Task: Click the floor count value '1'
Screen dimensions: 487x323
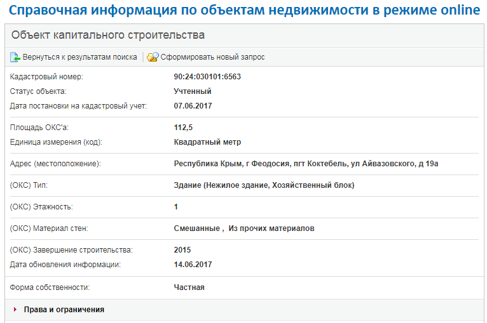Action: [176, 207]
